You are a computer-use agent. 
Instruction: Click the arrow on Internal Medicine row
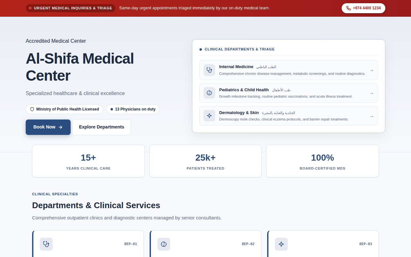(x=372, y=70)
